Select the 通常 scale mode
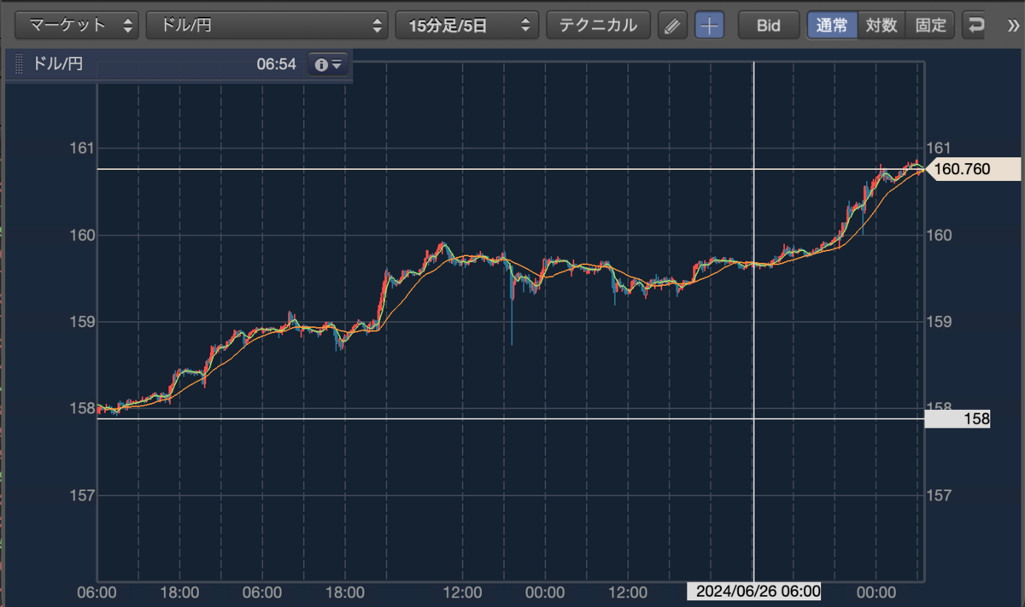 (832, 25)
